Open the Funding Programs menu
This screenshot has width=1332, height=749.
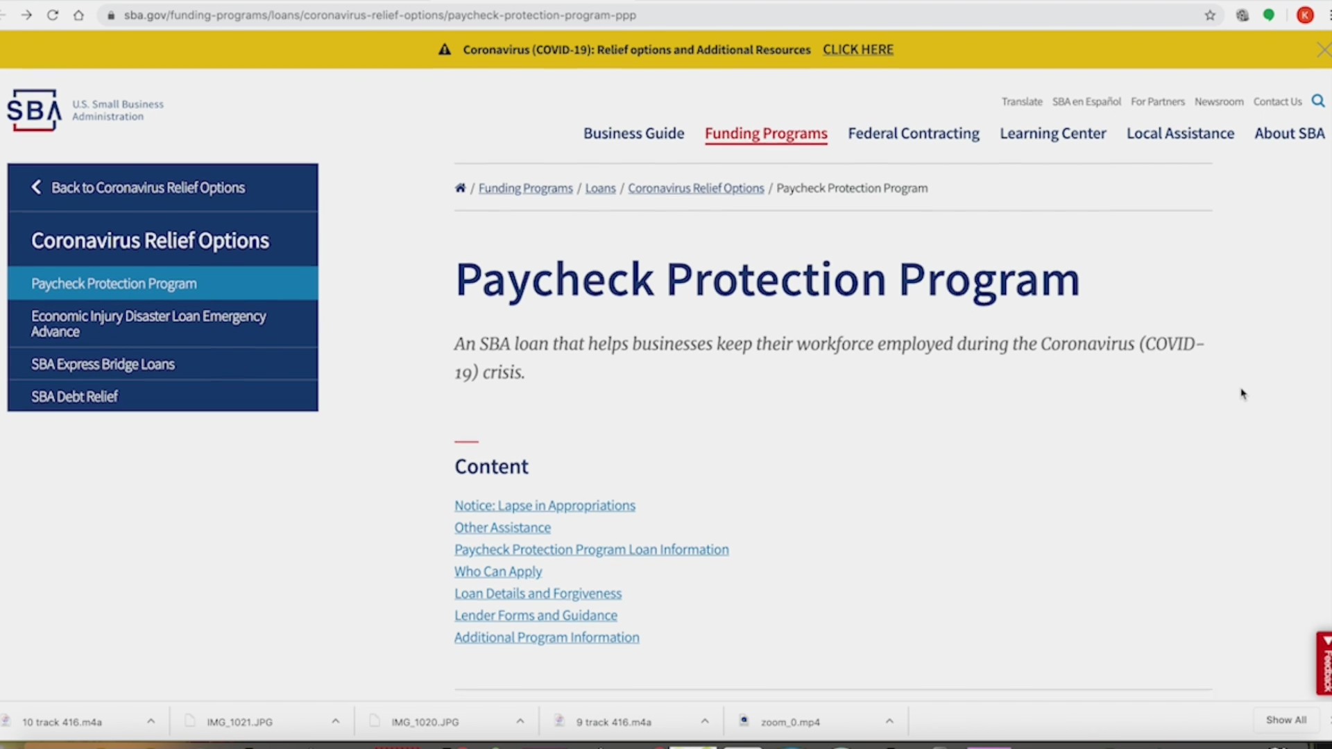point(766,133)
